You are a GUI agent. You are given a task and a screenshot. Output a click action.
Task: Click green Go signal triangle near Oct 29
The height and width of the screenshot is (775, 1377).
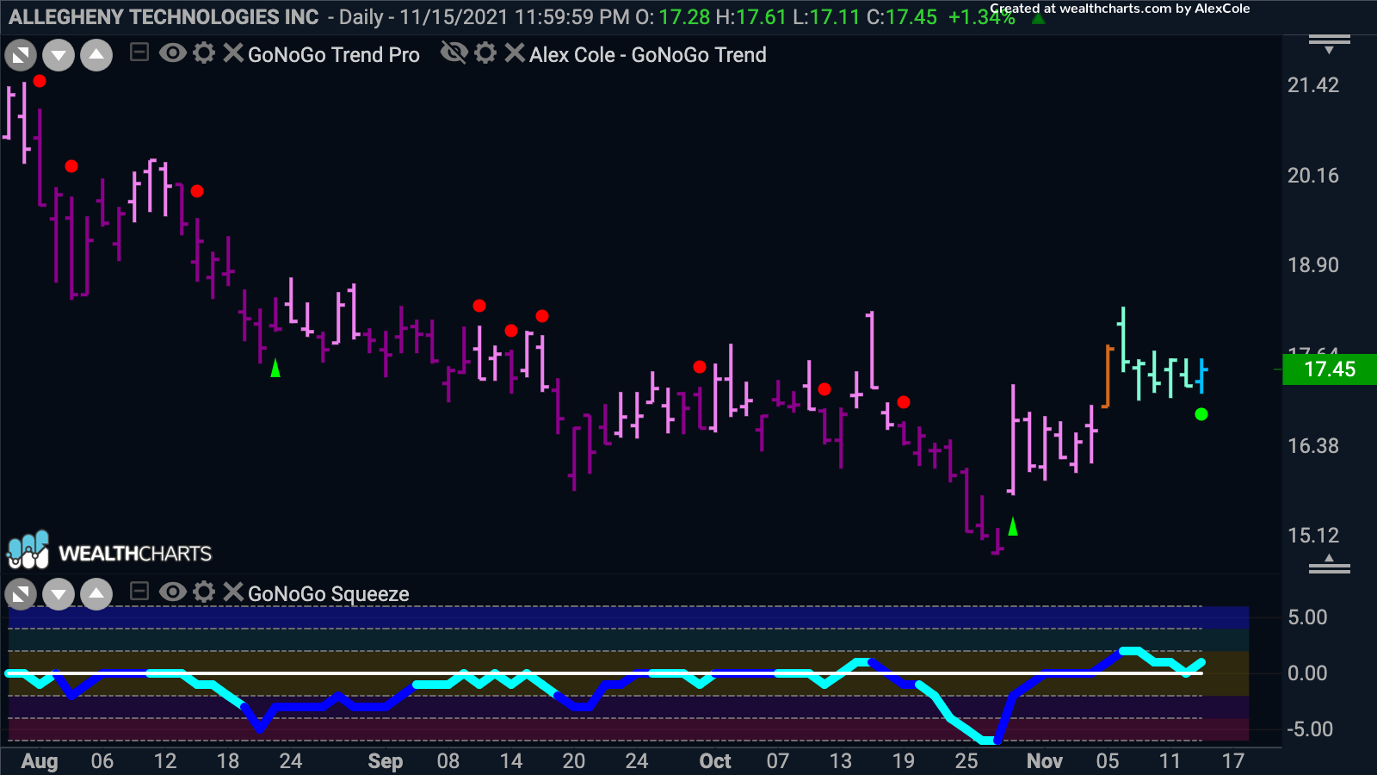coord(1013,526)
